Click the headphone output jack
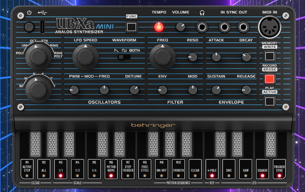 point(202,27)
